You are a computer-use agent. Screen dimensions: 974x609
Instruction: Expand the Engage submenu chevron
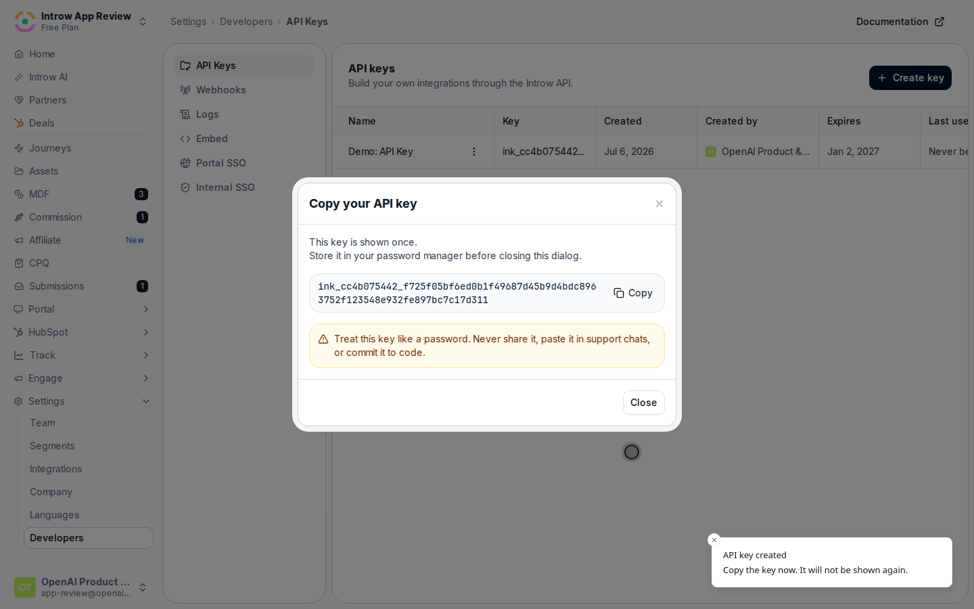tap(146, 378)
